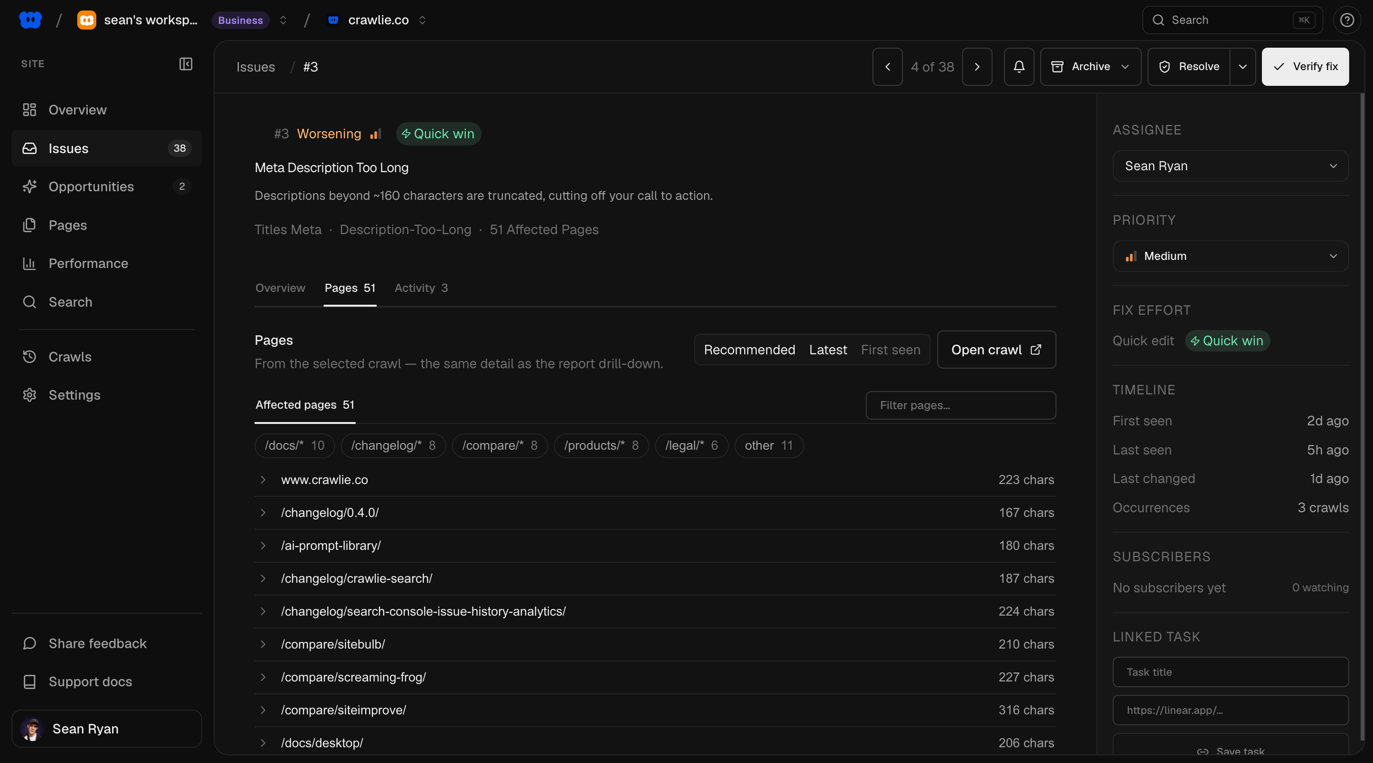Screen dimensions: 1373x763
Task: Expand the /compare/screaming-frog/ row
Action: (x=263, y=677)
